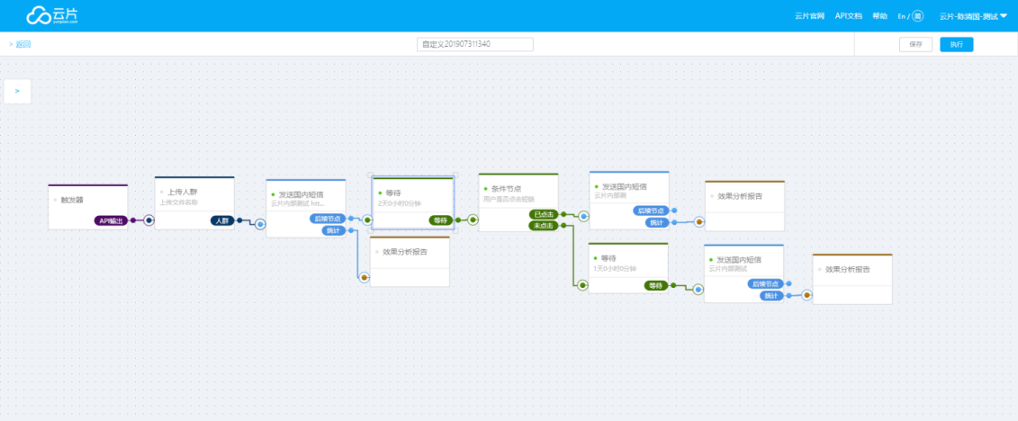Click the 执行 button
The width and height of the screenshot is (1018, 421).
tap(956, 44)
